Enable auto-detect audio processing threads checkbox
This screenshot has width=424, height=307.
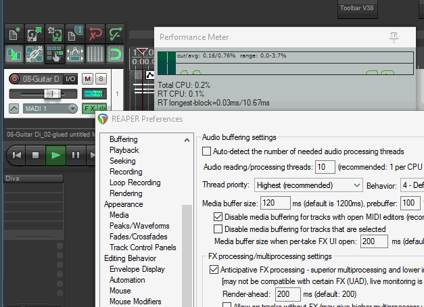click(x=207, y=151)
